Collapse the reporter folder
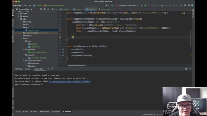The height and width of the screenshot is (116, 207). click(24, 55)
